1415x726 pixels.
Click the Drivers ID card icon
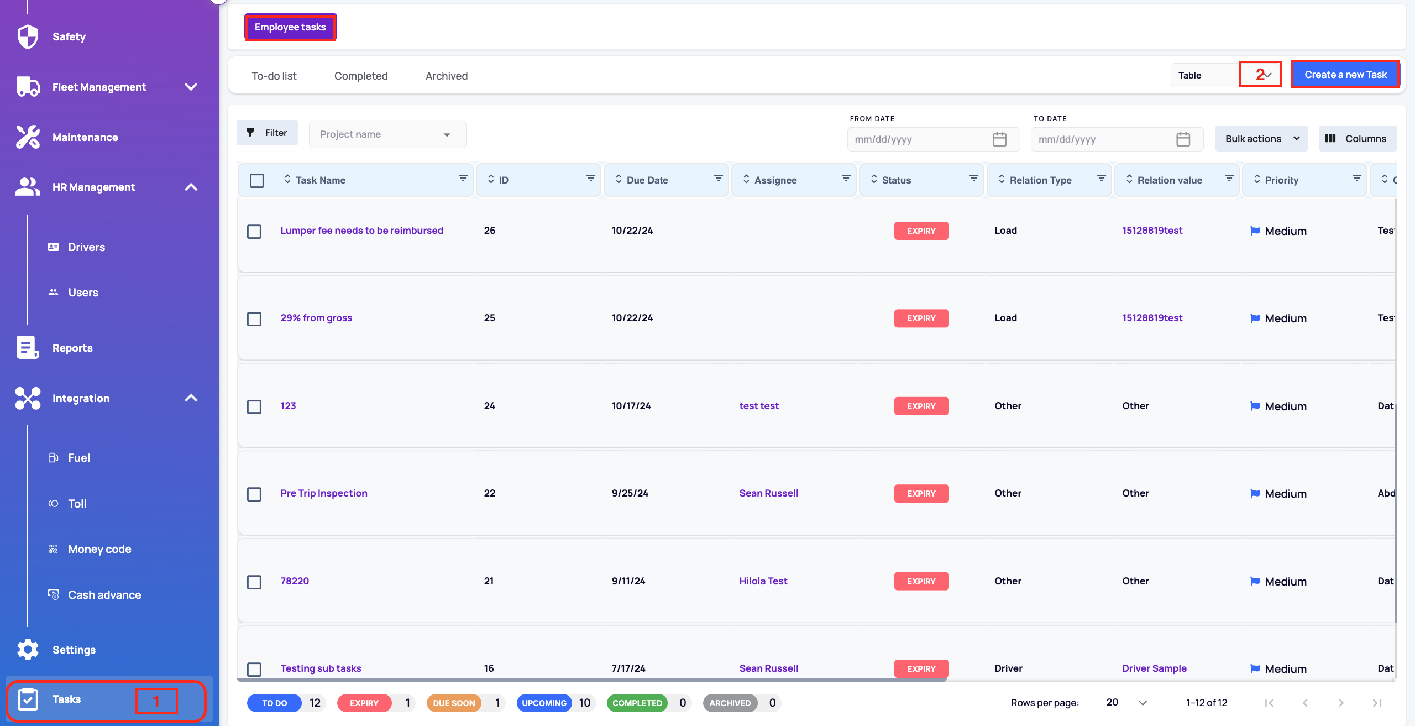(54, 247)
